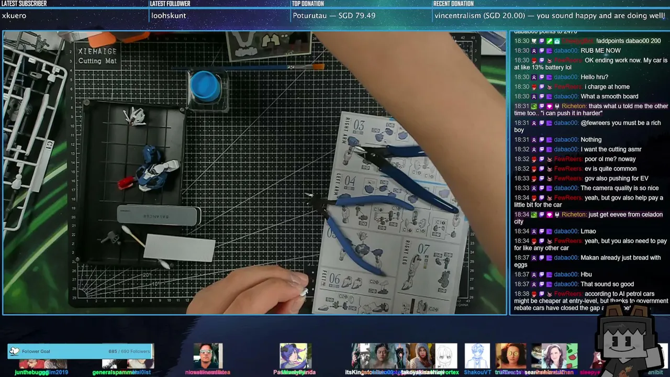This screenshot has height=377, width=670.
Task: Click the "TOP DONATION" heading
Action: click(x=308, y=4)
